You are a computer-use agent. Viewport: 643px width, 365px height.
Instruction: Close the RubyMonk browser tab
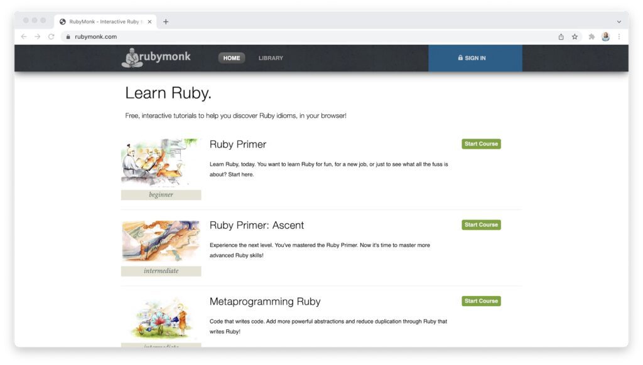pos(149,22)
